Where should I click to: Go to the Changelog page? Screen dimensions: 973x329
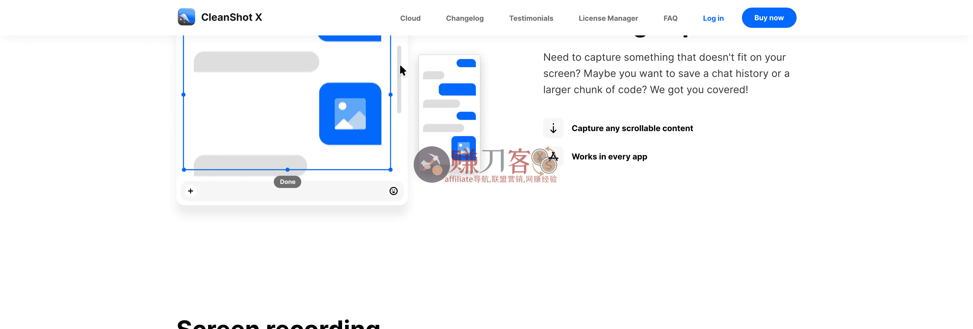click(x=465, y=18)
